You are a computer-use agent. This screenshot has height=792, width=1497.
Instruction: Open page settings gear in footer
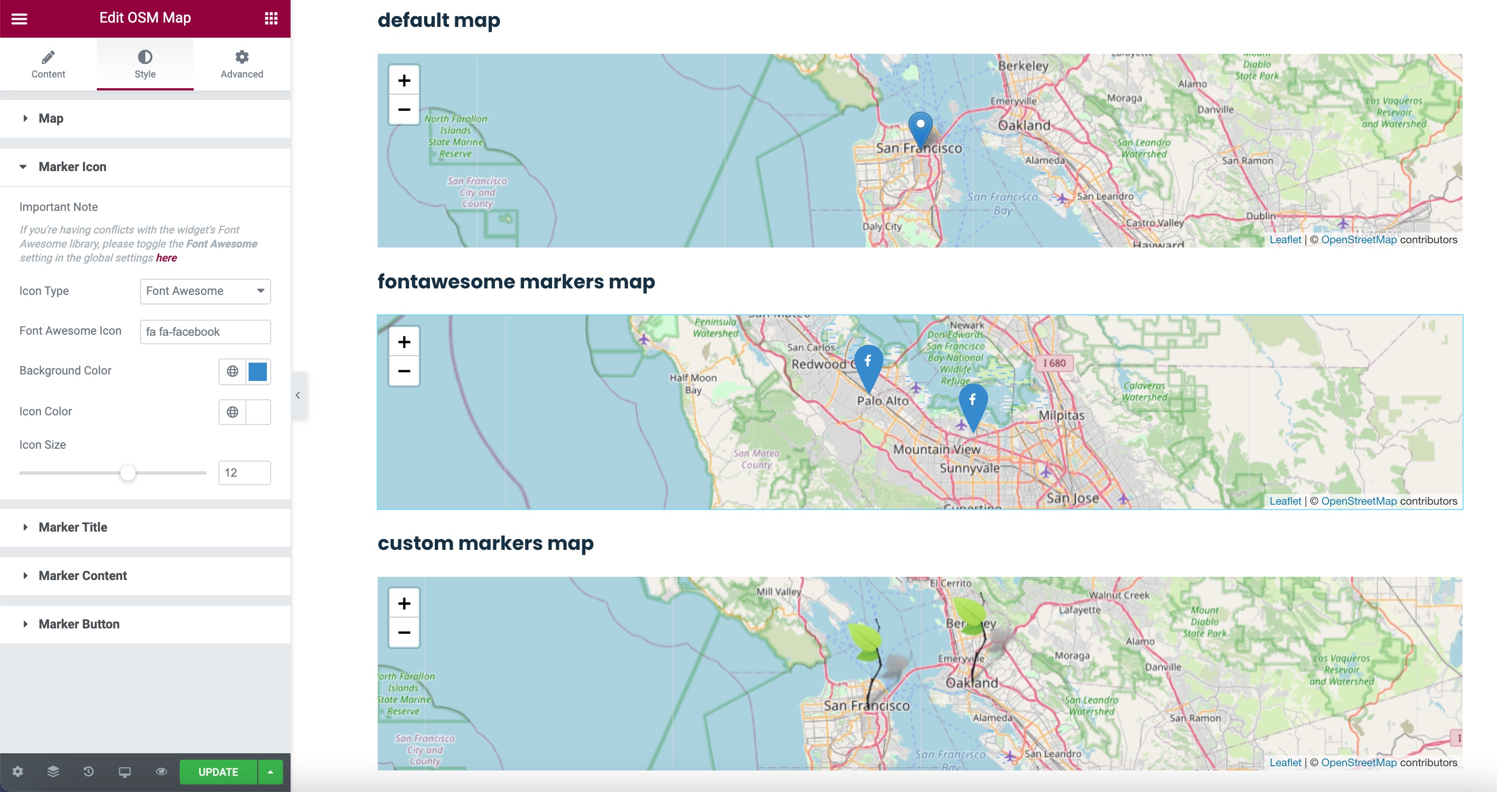18,772
